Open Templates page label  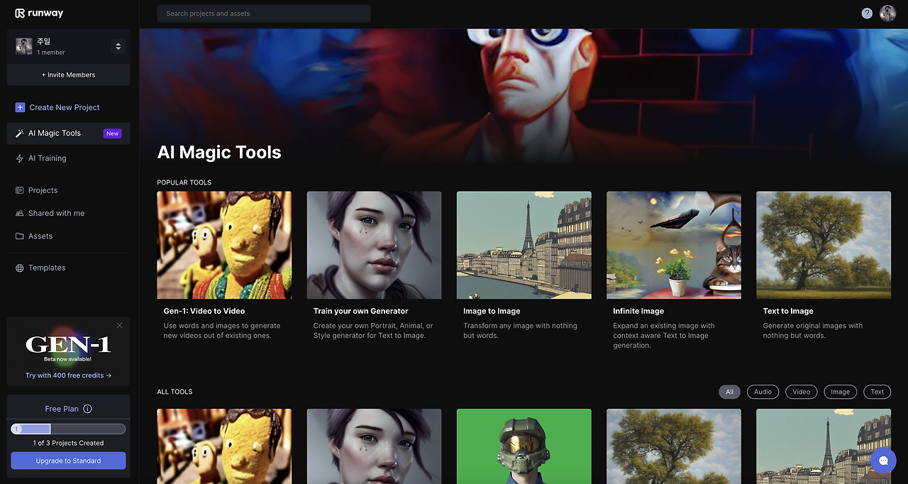tap(47, 268)
